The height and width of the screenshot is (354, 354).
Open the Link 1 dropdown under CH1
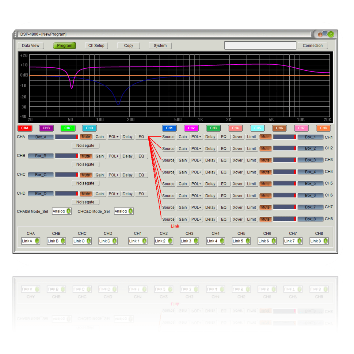138,241
